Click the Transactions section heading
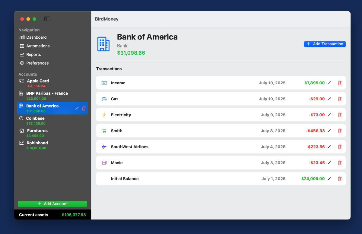 (x=109, y=69)
